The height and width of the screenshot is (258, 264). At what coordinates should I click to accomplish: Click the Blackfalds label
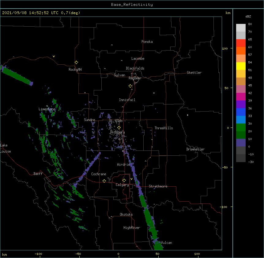tap(135, 68)
